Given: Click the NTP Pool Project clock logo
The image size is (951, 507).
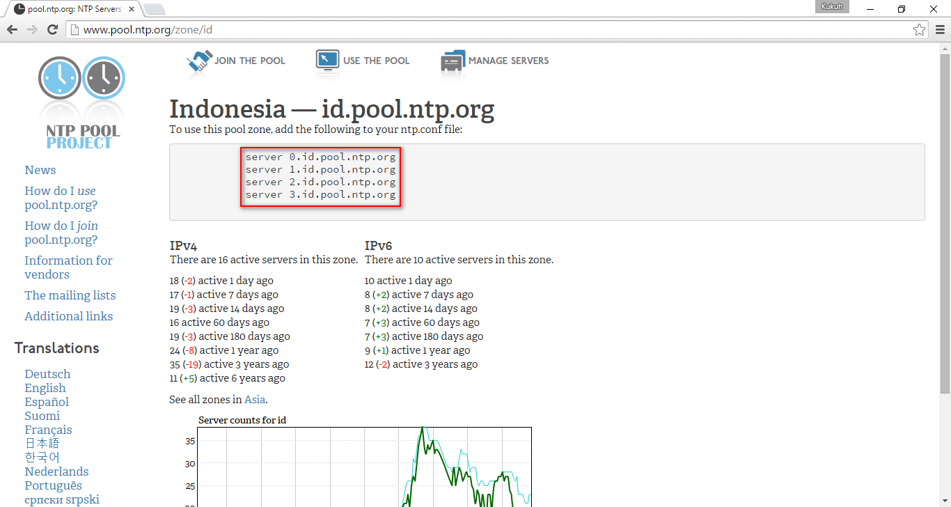Looking at the screenshot, I should (82, 102).
